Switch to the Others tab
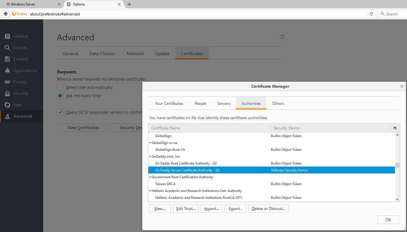The image size is (407, 232). pos(278,103)
